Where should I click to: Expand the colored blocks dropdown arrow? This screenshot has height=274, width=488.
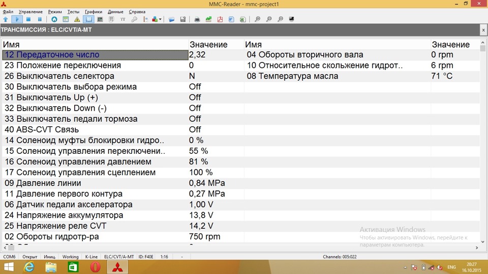click(160, 19)
